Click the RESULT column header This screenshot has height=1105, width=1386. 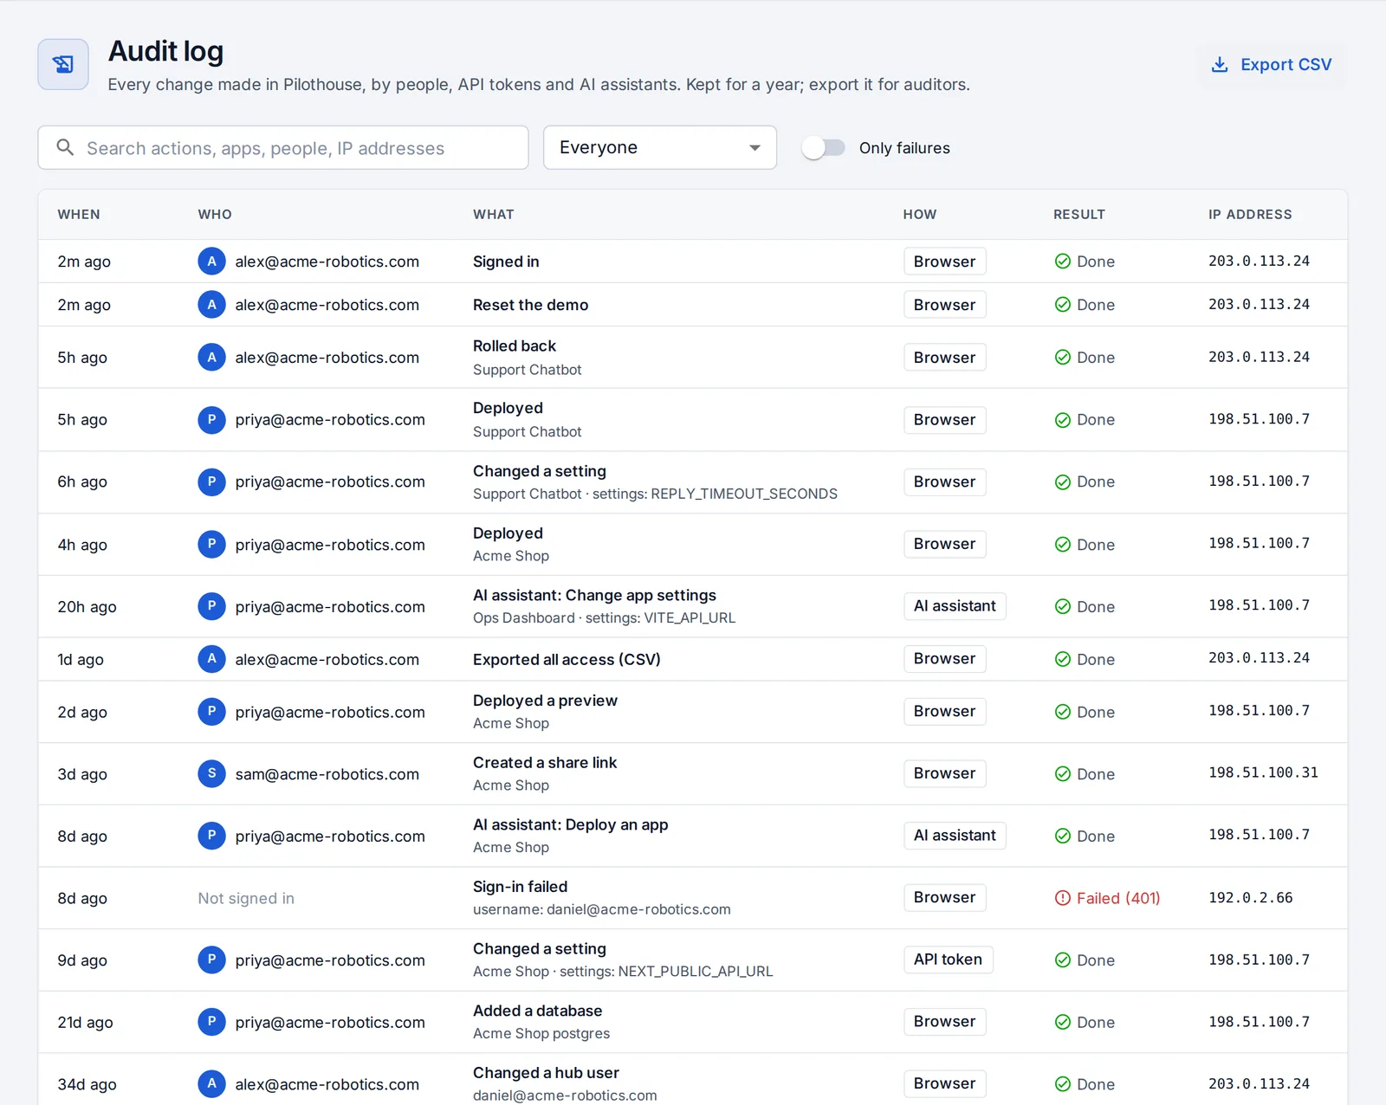click(x=1079, y=215)
